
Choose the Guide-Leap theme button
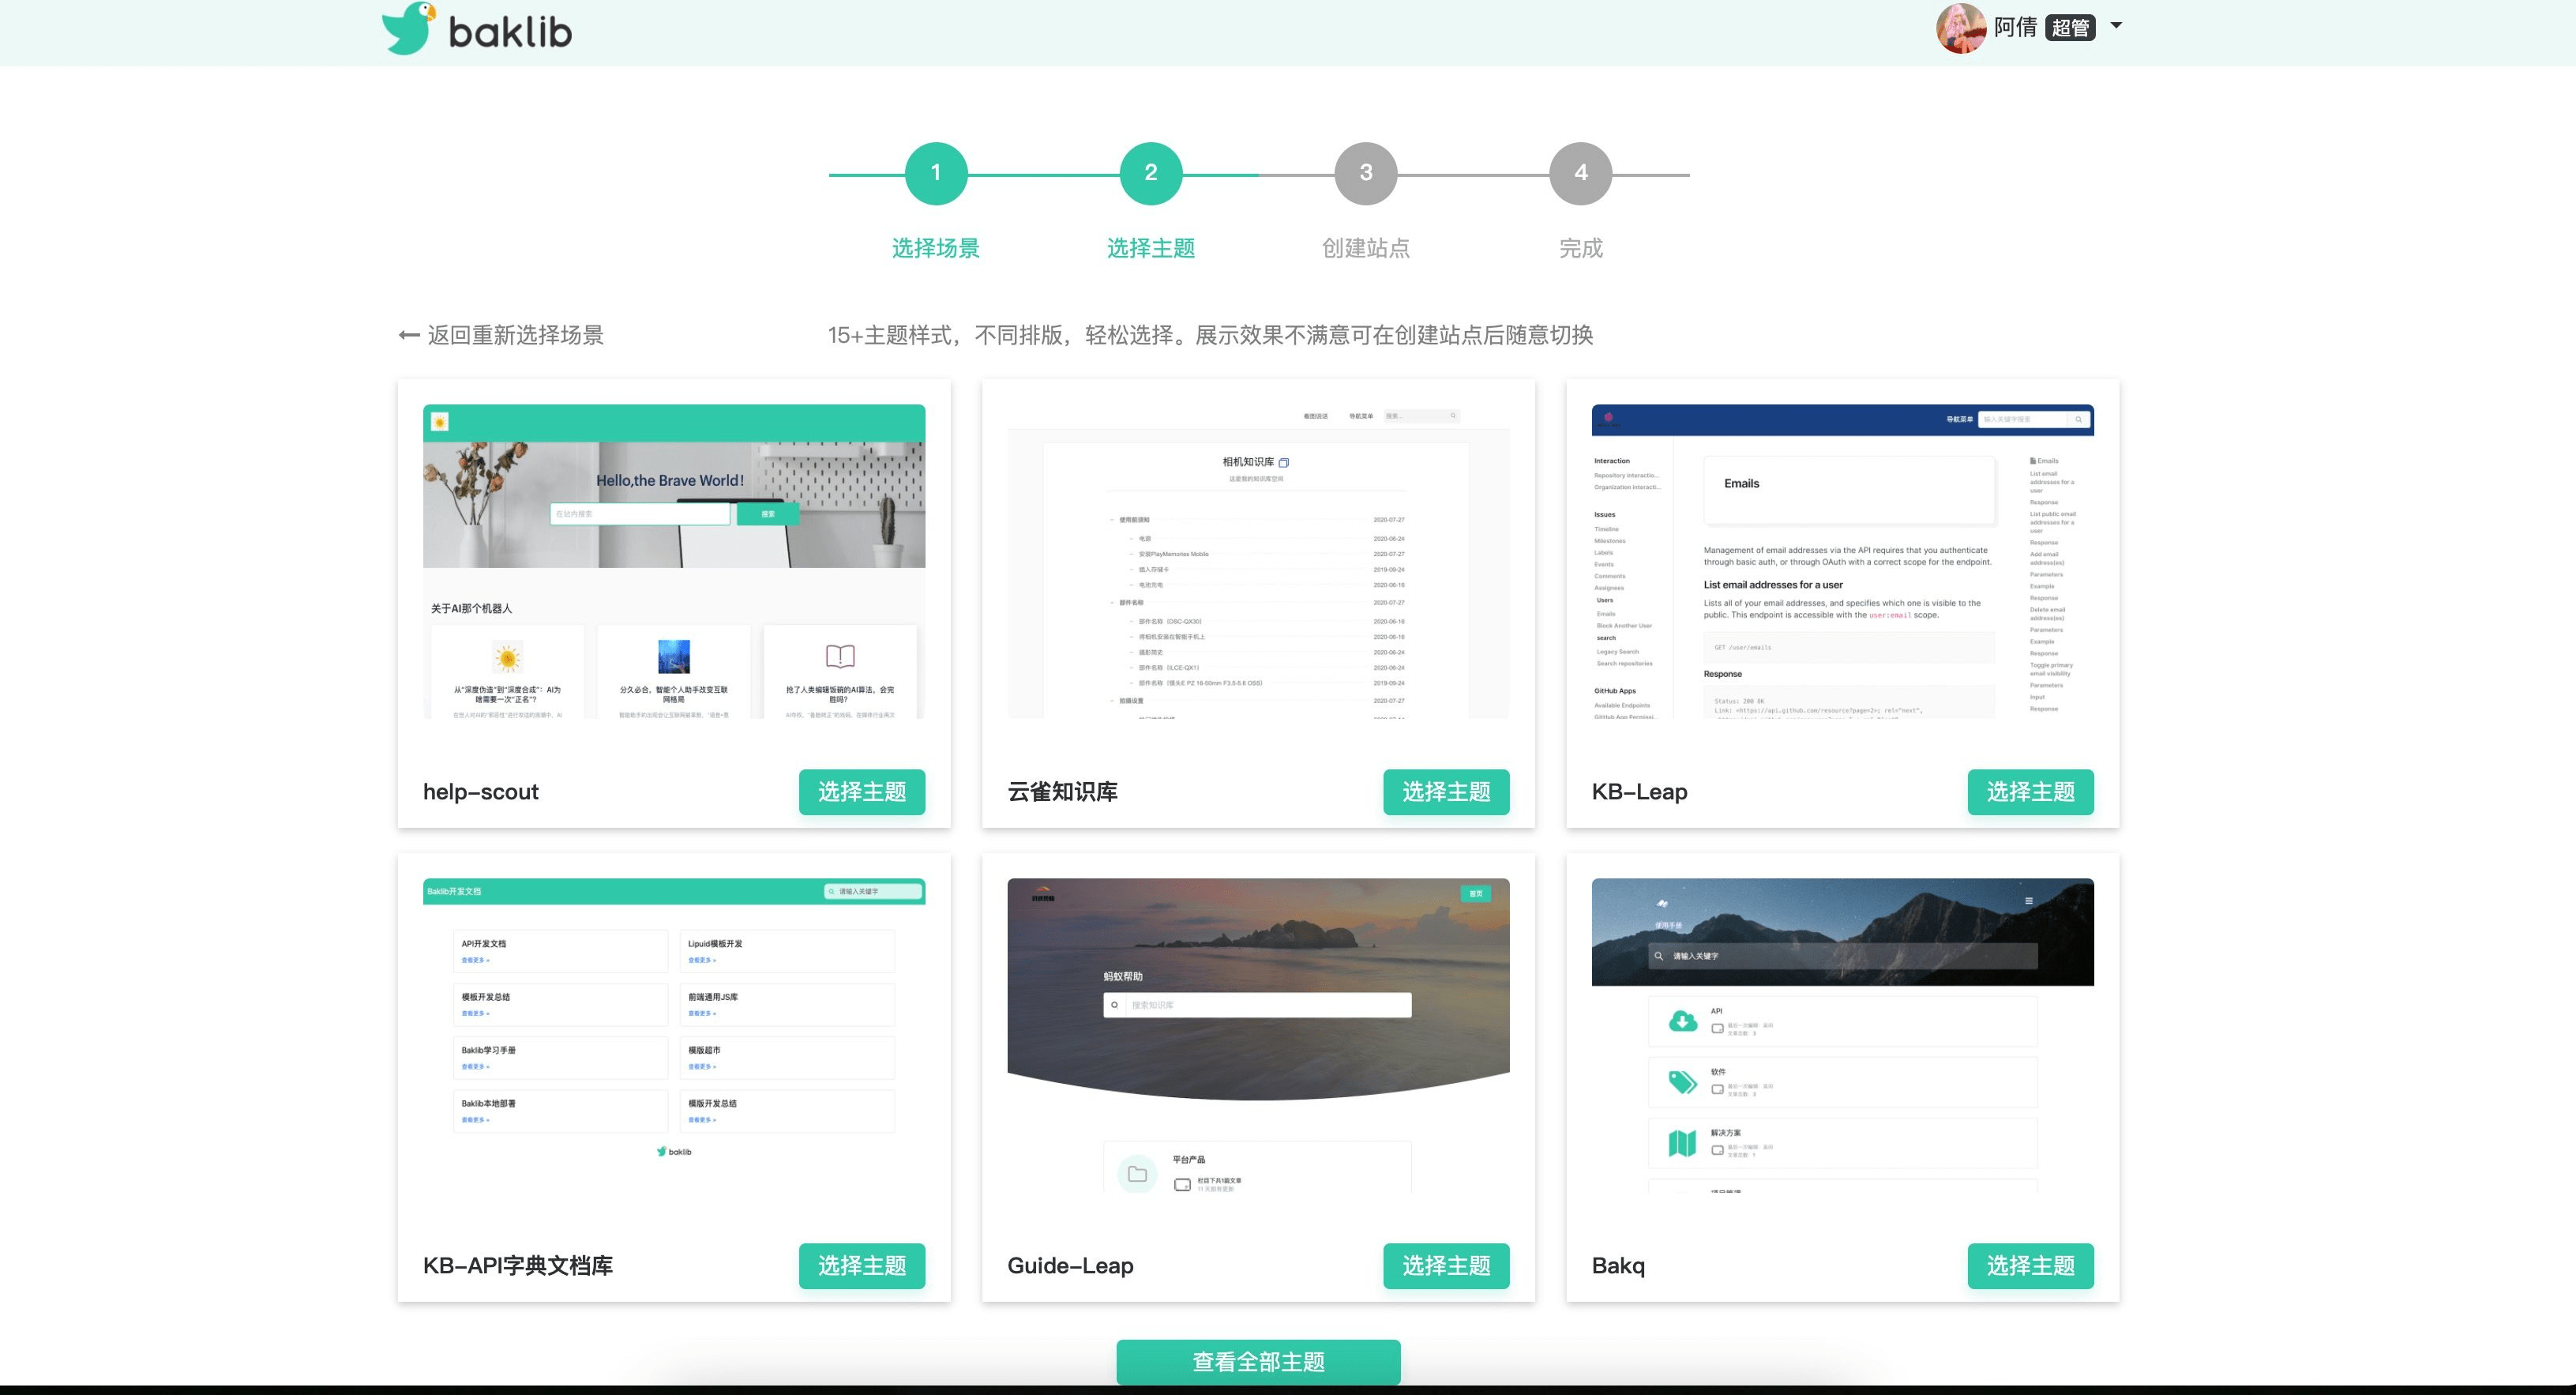pyautogui.click(x=1446, y=1266)
